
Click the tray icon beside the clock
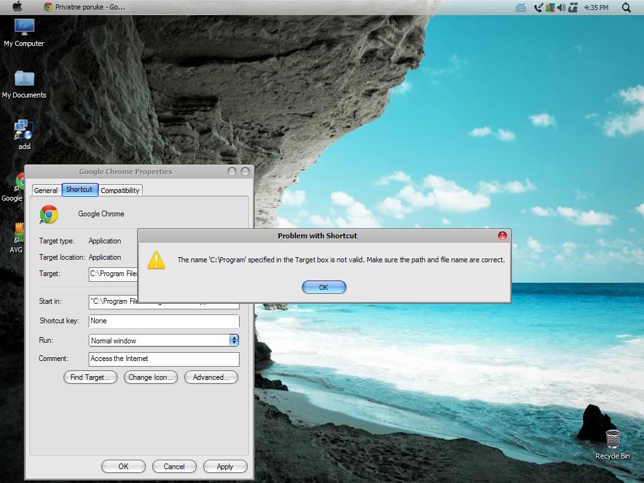point(573,8)
